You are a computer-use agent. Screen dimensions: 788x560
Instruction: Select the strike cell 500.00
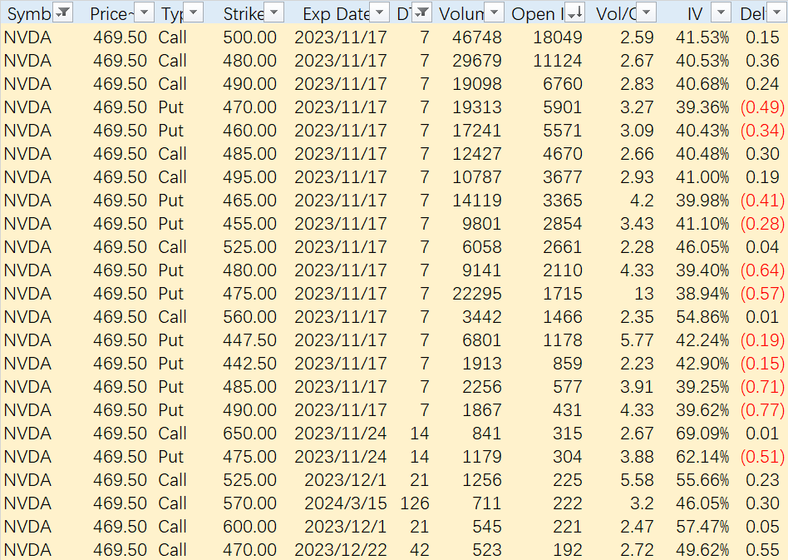249,37
